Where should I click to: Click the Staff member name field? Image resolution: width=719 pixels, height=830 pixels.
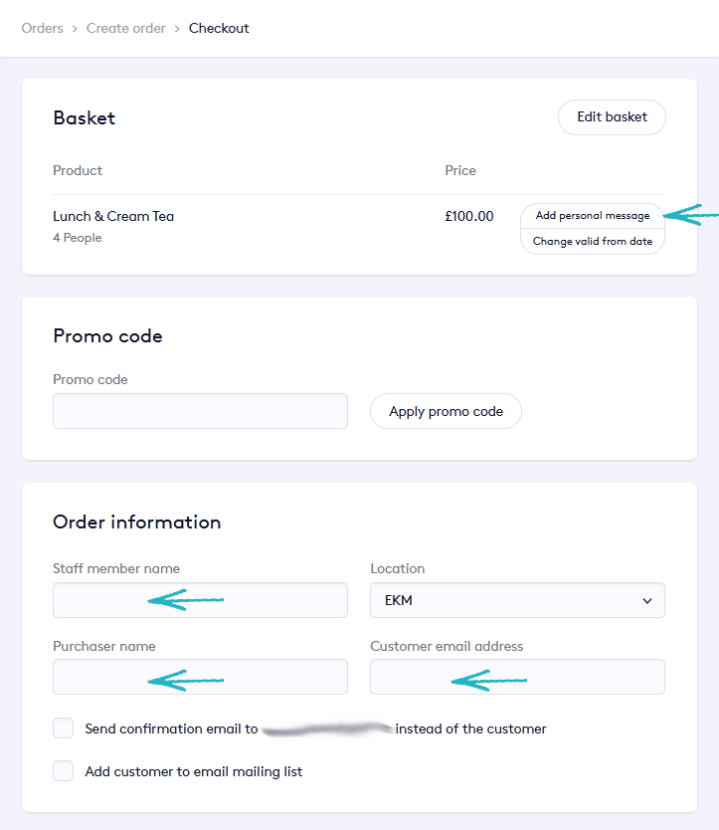(x=200, y=600)
